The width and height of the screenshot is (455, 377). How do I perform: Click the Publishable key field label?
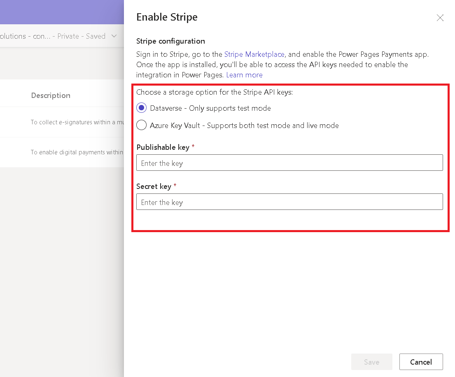(163, 147)
